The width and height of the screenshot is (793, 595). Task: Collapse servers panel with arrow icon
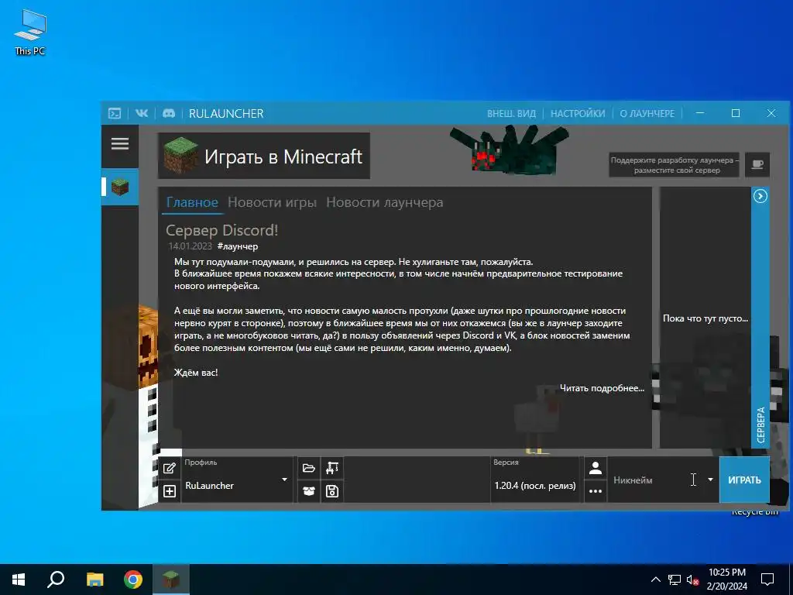point(760,196)
